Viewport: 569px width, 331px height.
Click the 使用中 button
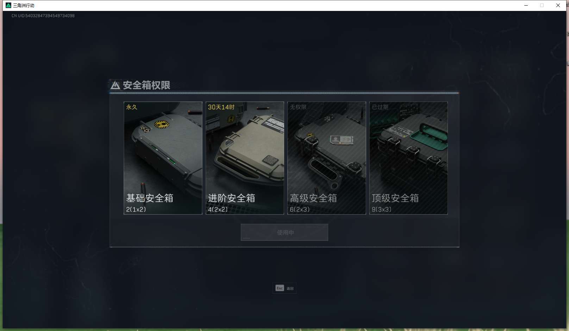click(284, 232)
